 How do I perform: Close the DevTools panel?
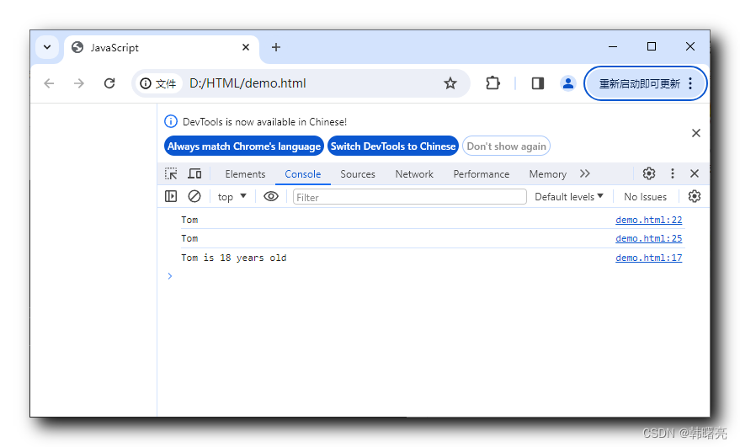pos(695,173)
